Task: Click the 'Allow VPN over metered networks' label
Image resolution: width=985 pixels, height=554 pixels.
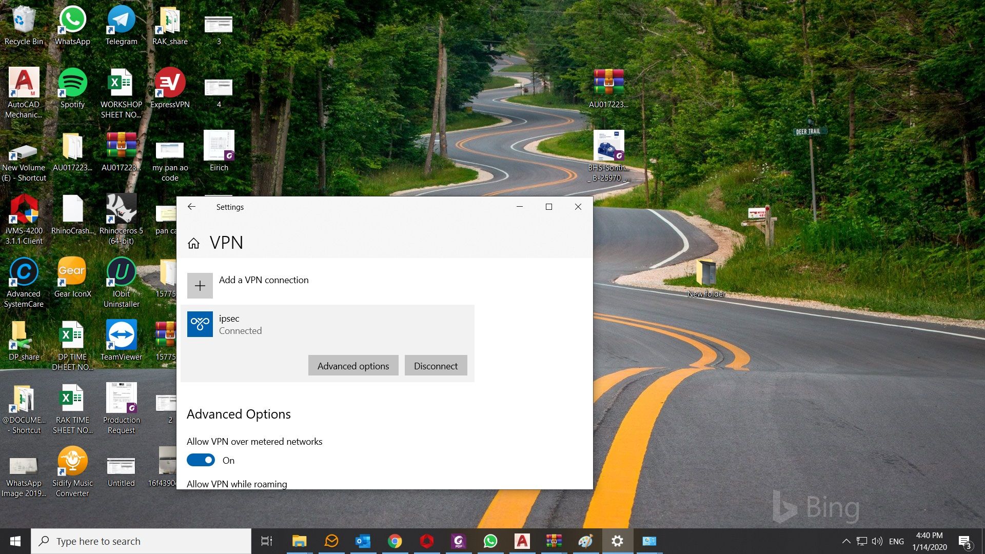Action: click(x=254, y=442)
